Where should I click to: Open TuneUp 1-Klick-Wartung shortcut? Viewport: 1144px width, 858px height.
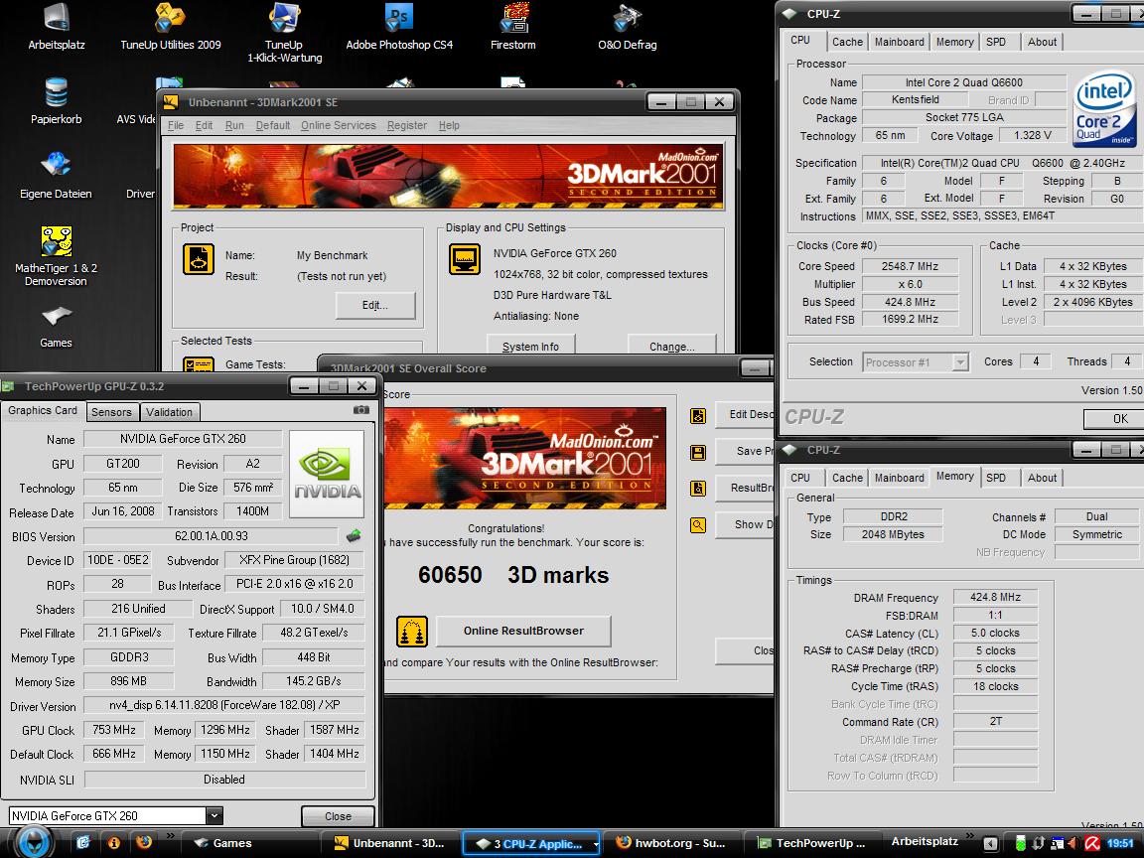point(284,33)
